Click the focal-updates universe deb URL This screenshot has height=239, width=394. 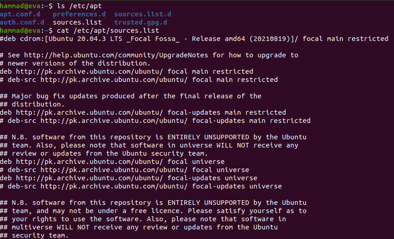click(90, 178)
